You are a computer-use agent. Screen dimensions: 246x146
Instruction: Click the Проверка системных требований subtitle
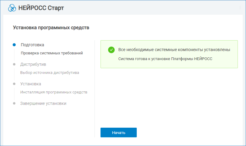point(52,53)
